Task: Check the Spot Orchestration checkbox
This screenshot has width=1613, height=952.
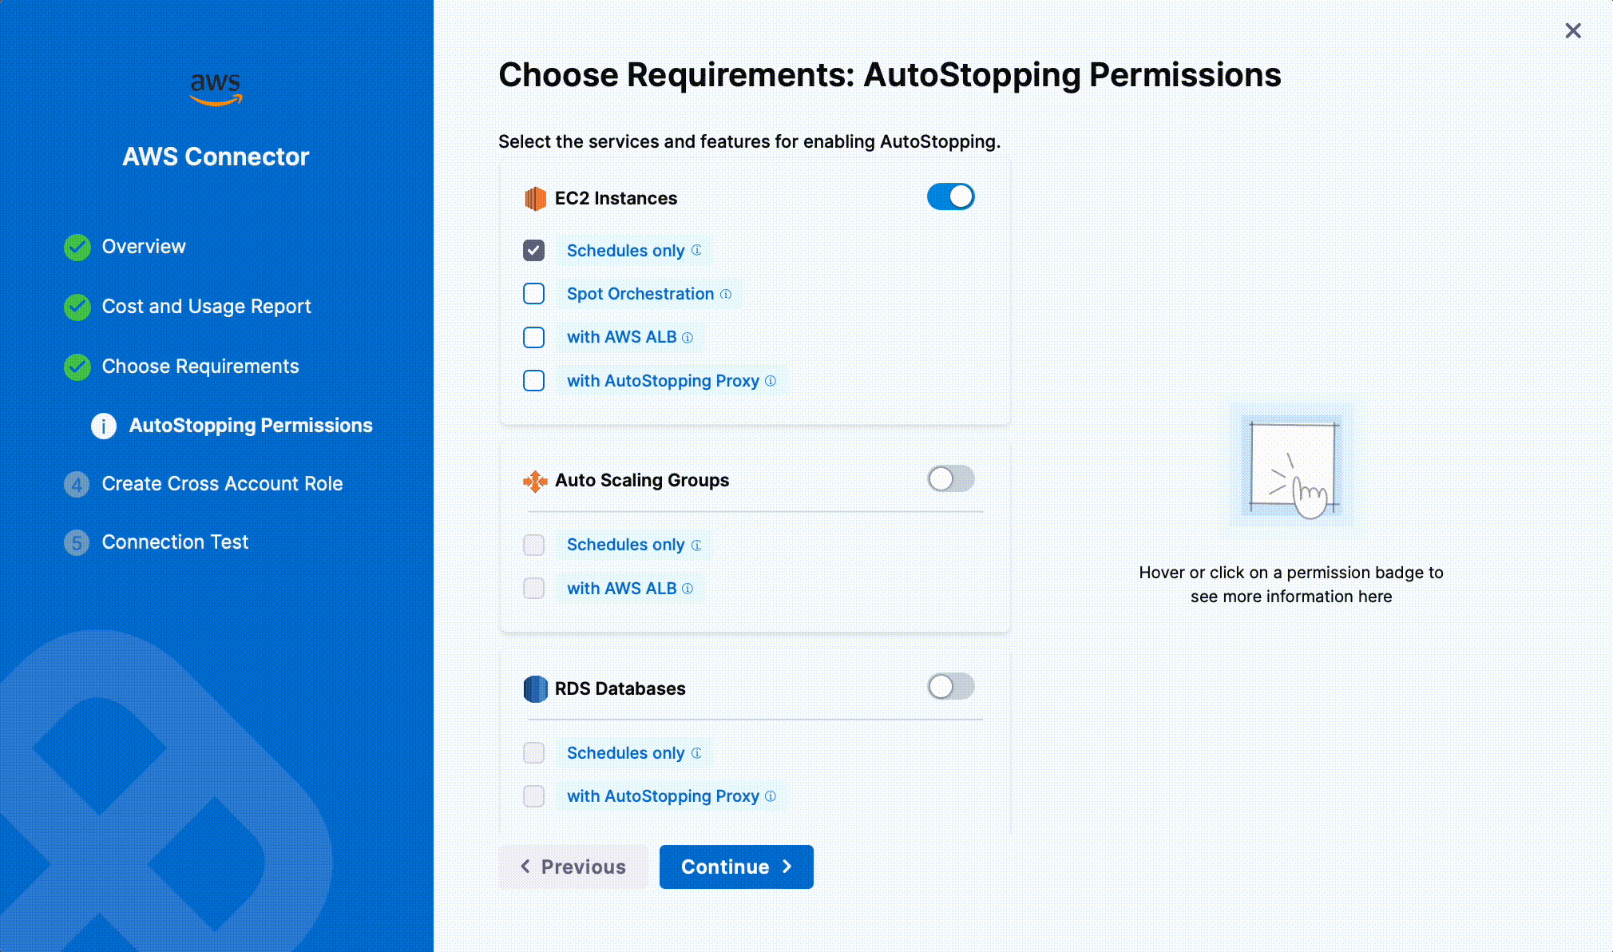Action: tap(534, 294)
